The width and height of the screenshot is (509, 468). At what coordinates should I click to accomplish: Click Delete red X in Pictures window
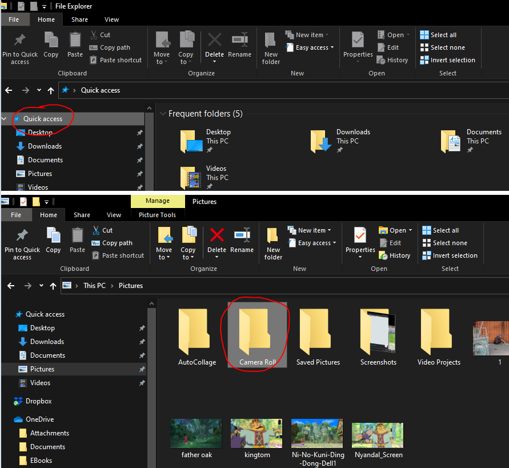click(x=217, y=235)
